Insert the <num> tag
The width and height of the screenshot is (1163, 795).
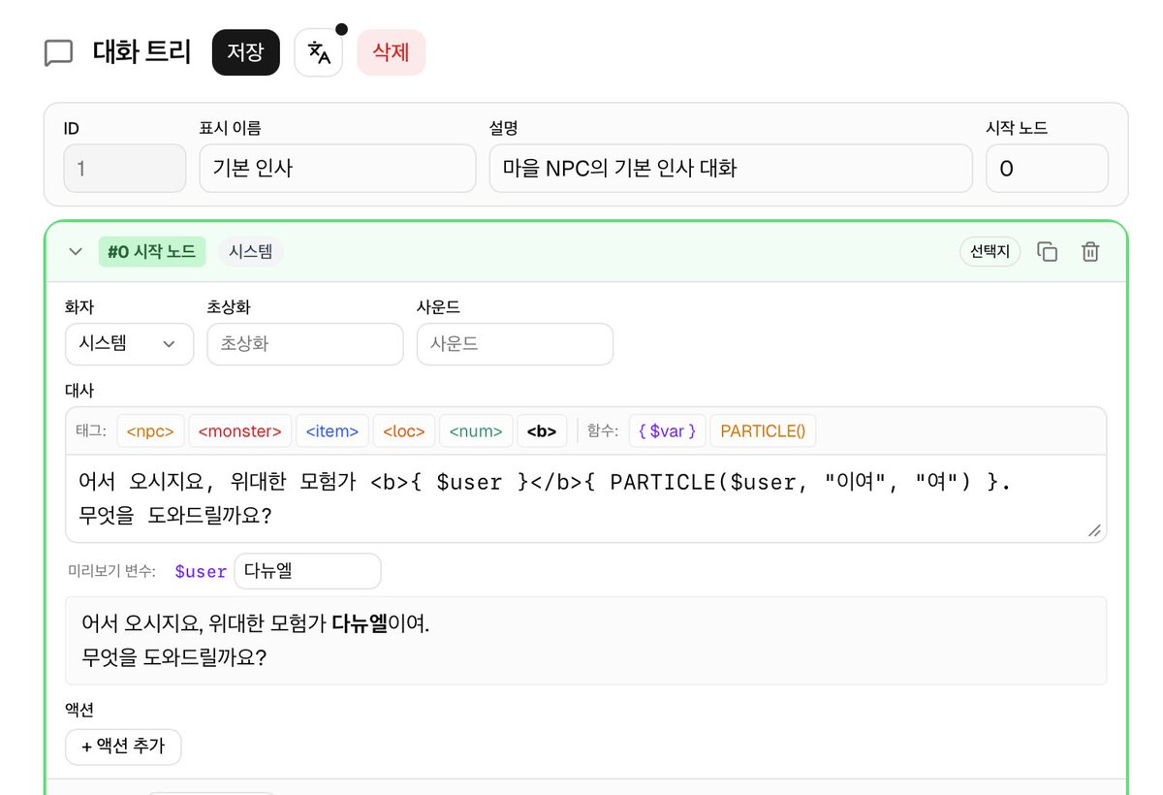(x=475, y=431)
